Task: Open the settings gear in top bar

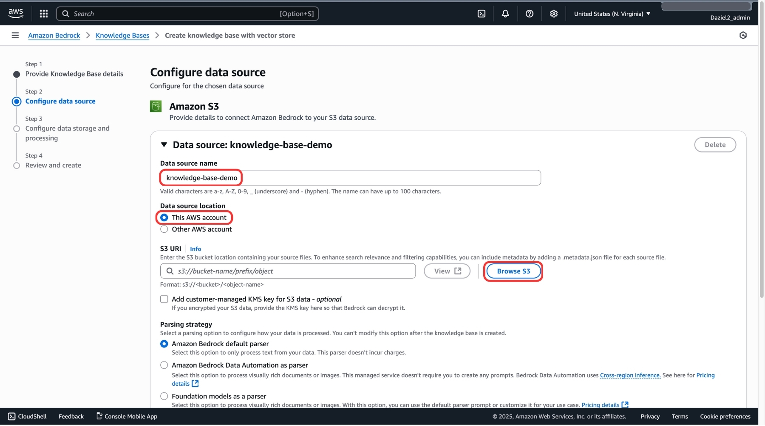Action: [553, 14]
